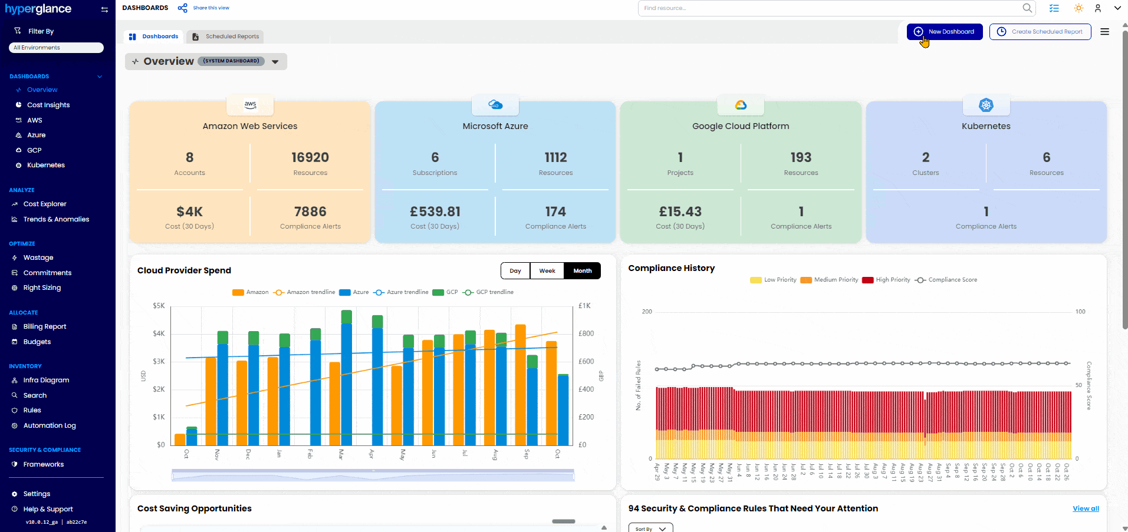Open the Filter By control
Screen dimensions: 1128x532
point(34,31)
